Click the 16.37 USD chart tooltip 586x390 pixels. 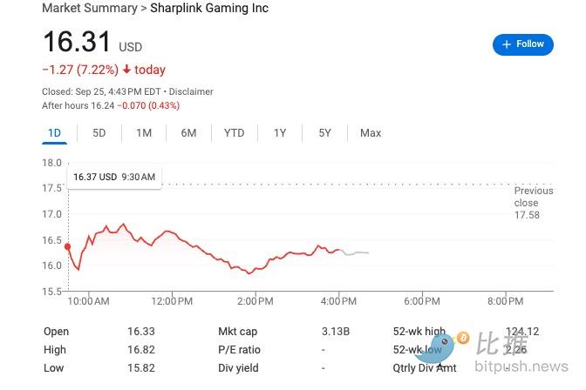point(113,177)
